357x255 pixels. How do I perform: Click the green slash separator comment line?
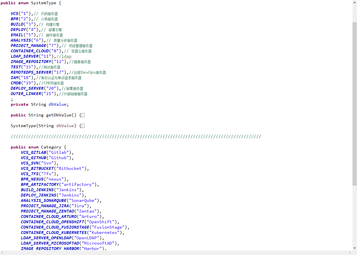[136, 137]
